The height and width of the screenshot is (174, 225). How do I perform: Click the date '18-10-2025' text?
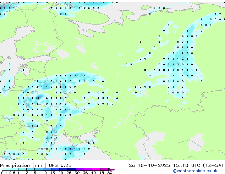point(154,165)
